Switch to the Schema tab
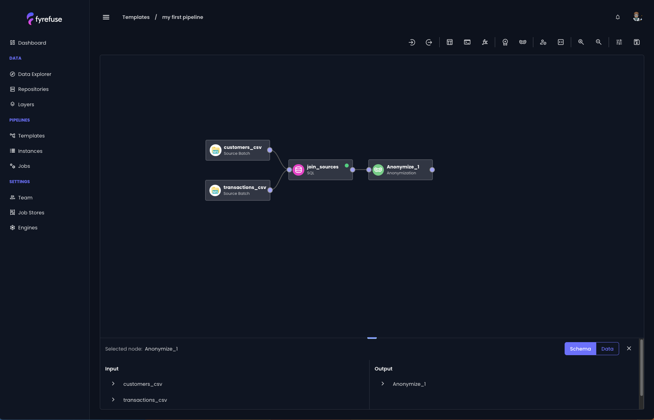Viewport: 654px width, 420px height. 580,349
